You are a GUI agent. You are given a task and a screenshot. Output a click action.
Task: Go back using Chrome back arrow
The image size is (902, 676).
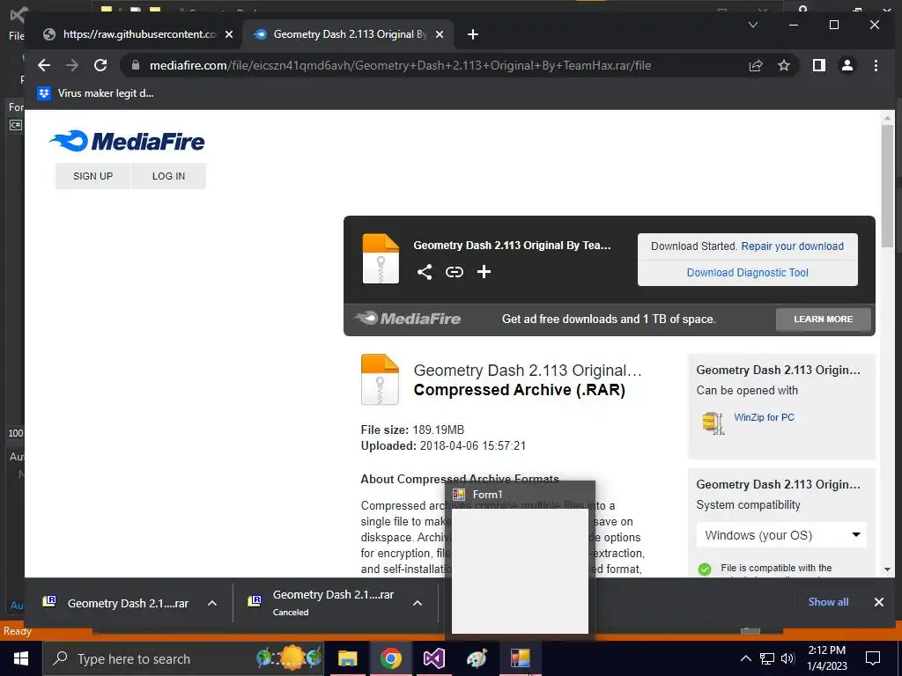tap(44, 65)
